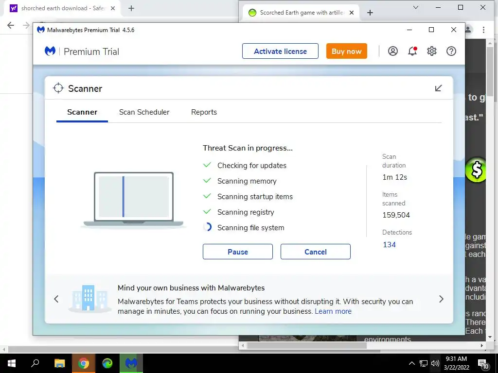
Task: Open Windows taskbar search
Action: (x=35, y=363)
